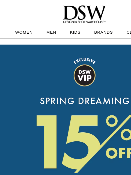Click the percent sign's upper circle
131x175 pixels.
(x=112, y=121)
